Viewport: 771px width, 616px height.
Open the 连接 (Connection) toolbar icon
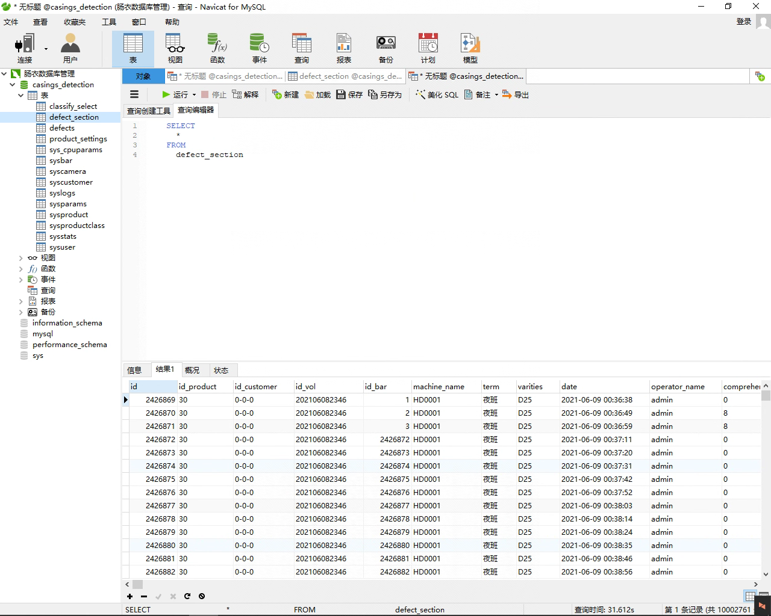25,49
